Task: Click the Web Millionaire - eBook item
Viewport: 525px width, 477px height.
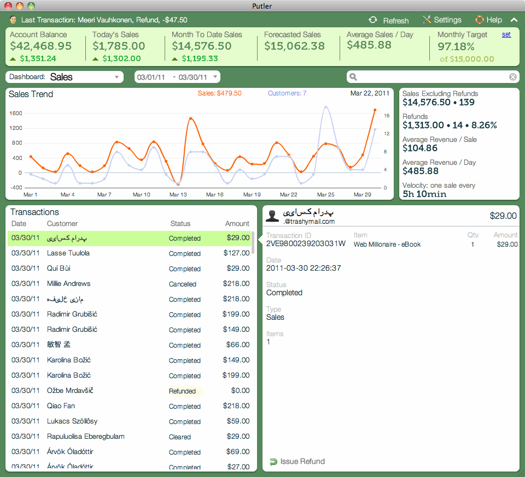Action: point(387,245)
